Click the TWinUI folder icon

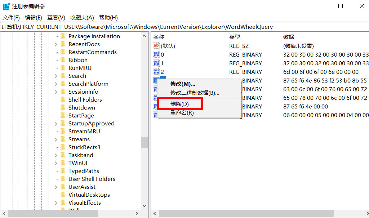pos(63,163)
